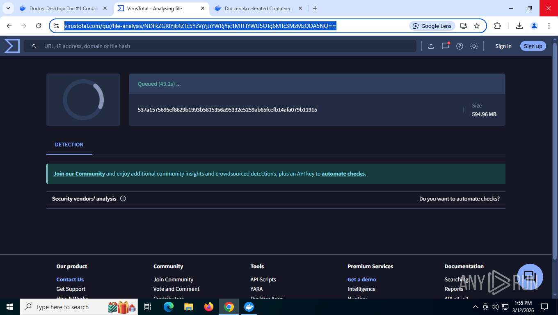
Task: Open the Chrome profile icon
Action: (534, 26)
